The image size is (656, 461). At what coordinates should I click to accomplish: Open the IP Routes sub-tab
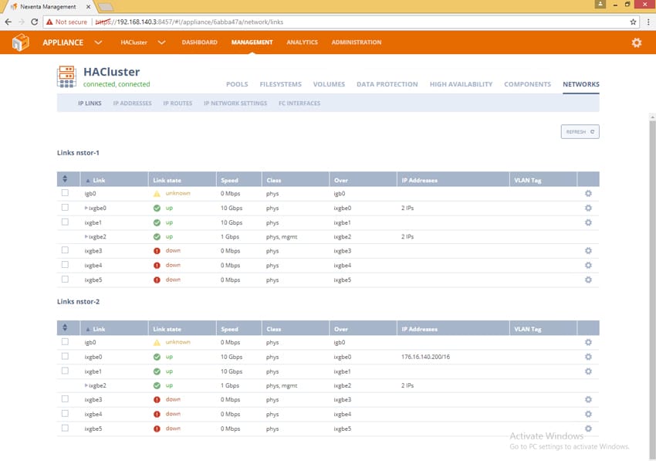tap(178, 103)
